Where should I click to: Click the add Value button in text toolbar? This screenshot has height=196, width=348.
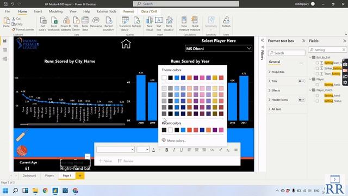[x=105, y=161]
